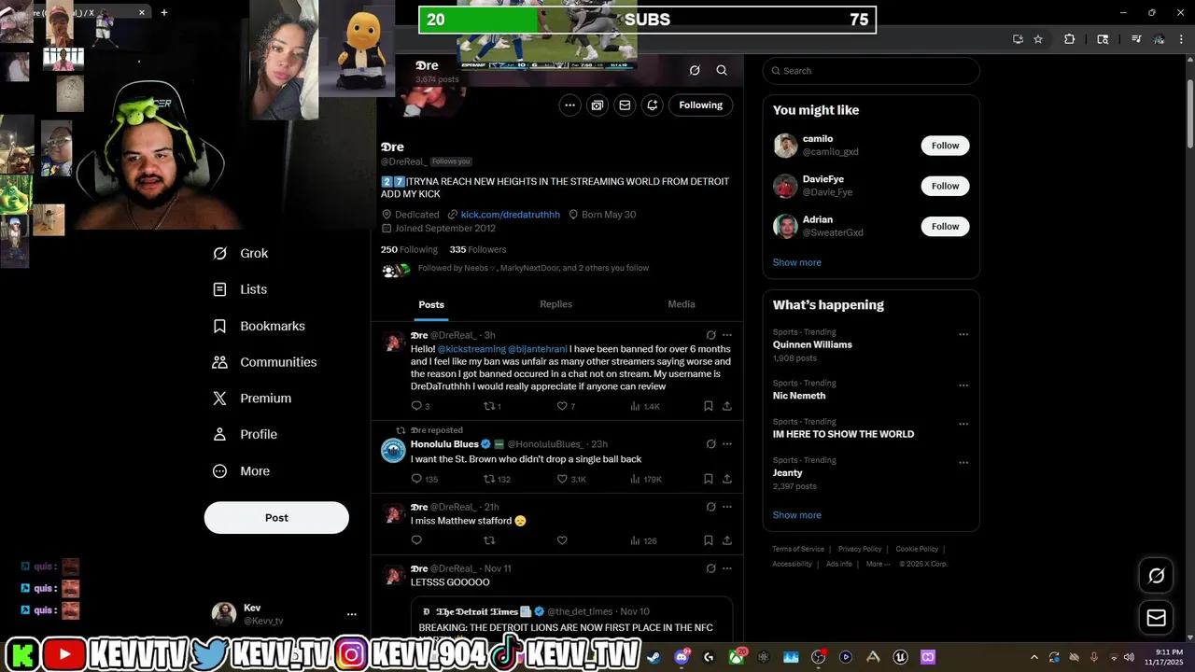The width and height of the screenshot is (1195, 672).
Task: Open browser Extensions puzzle icon
Action: (x=1070, y=39)
